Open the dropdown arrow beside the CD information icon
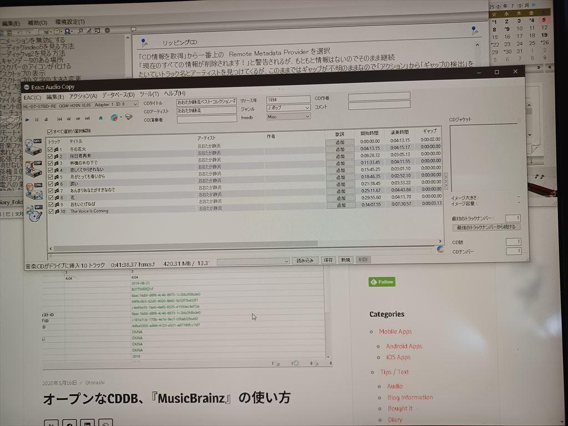 click(120, 118)
